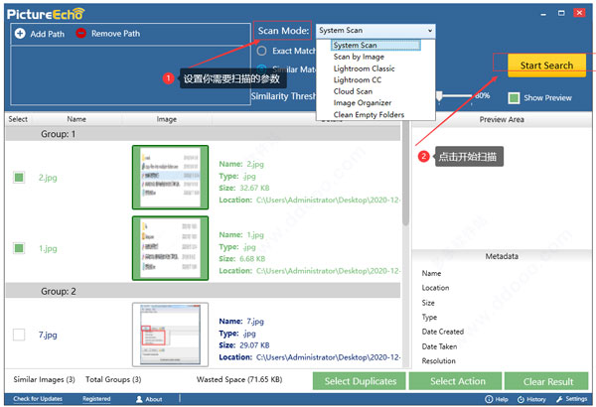Click the Total Groups (3) text
596x407 pixels.
coord(113,379)
